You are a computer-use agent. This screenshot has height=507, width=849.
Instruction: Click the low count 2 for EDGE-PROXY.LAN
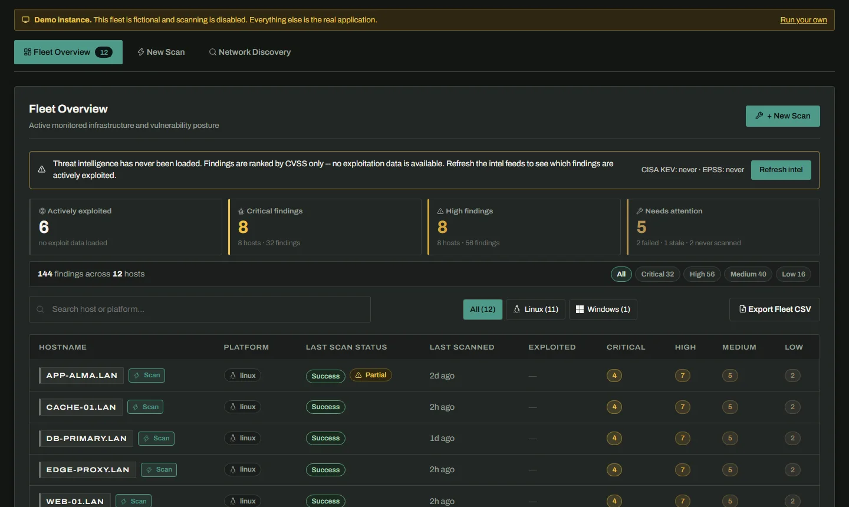(792, 470)
